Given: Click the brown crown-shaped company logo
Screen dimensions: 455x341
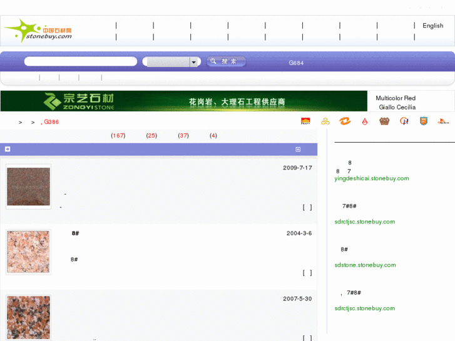Looking at the screenshot, I should click(x=384, y=121).
